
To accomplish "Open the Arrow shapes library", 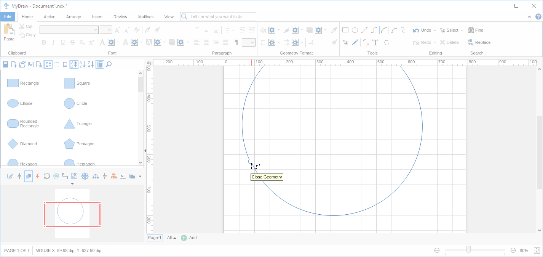I will [x=19, y=176].
